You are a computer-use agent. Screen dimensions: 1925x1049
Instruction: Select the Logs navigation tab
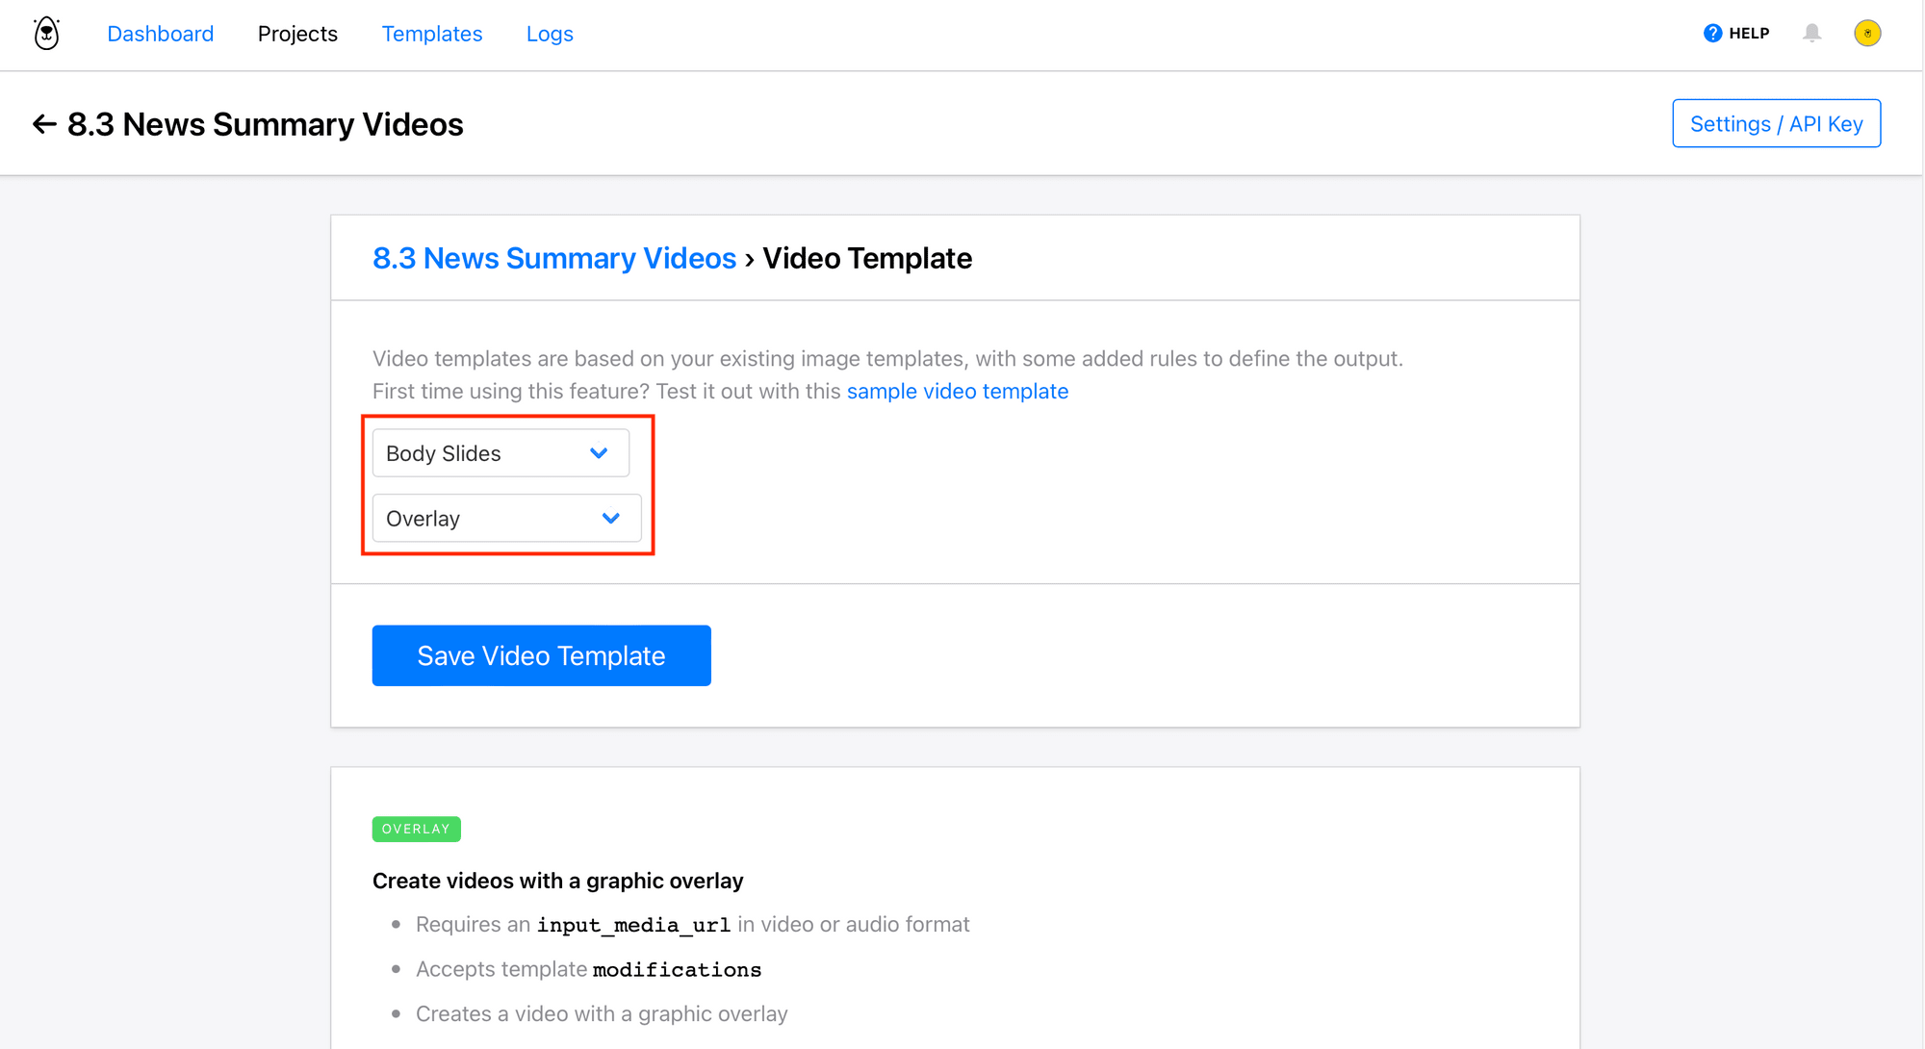click(551, 35)
